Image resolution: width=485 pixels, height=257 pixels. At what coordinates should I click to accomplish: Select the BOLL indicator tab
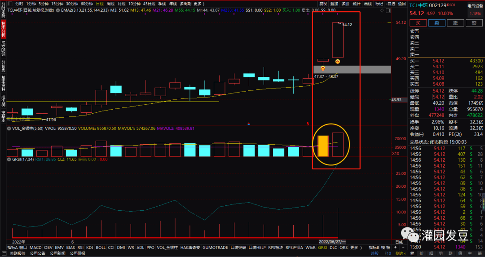pos(101,248)
